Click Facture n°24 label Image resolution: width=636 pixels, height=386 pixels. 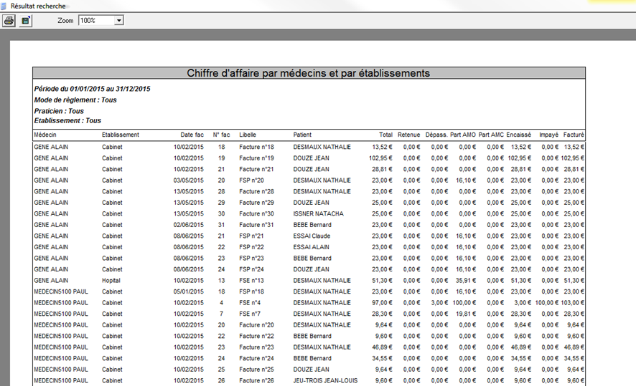(x=256, y=359)
